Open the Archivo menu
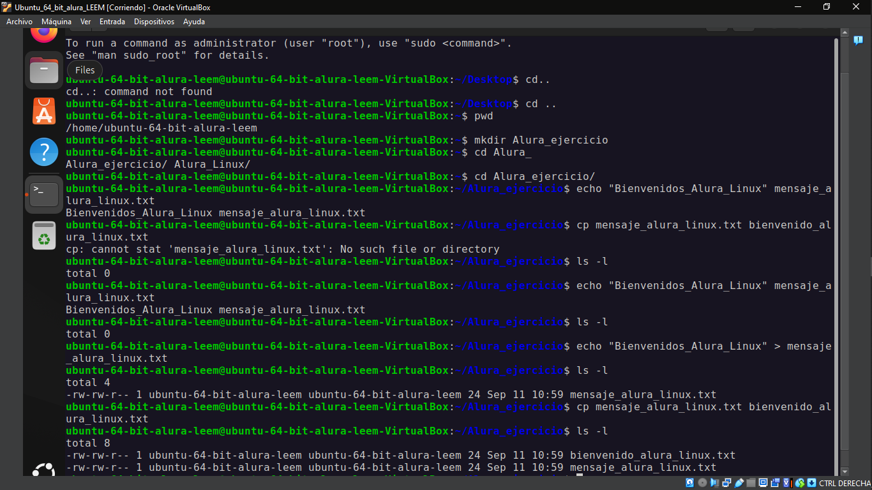Image resolution: width=872 pixels, height=490 pixels. click(19, 21)
